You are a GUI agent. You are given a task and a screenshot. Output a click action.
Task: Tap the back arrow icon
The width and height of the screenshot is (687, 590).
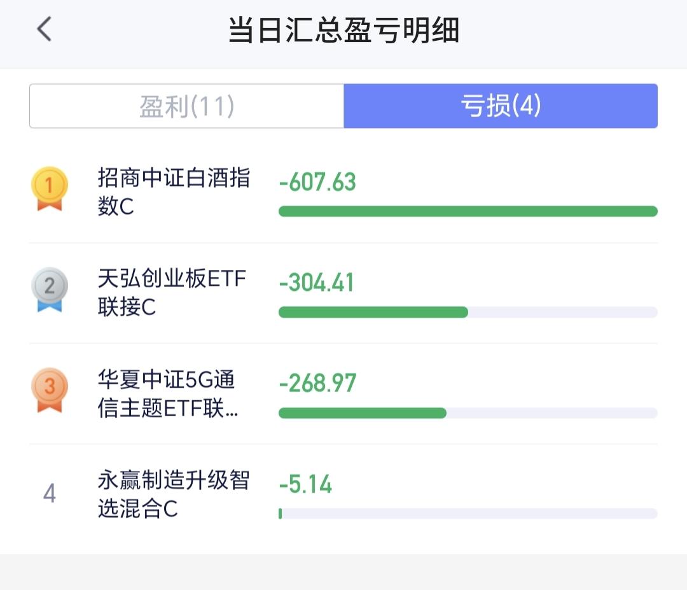44,29
